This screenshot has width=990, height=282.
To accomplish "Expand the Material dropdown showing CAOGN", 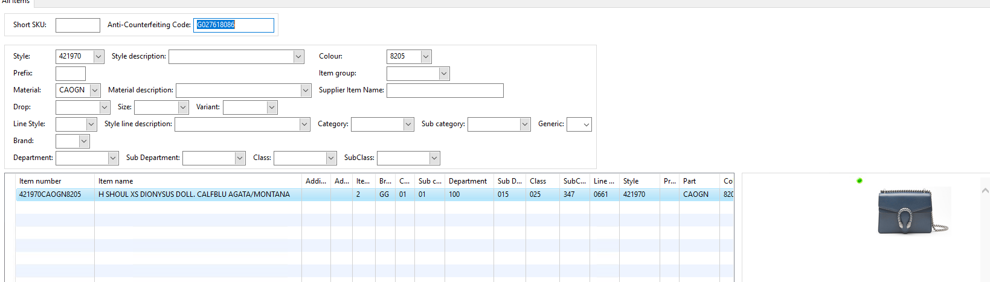I will 95,90.
